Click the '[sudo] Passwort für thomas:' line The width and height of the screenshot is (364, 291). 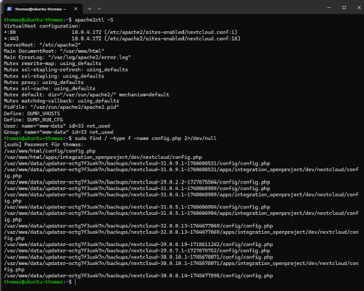(x=44, y=145)
